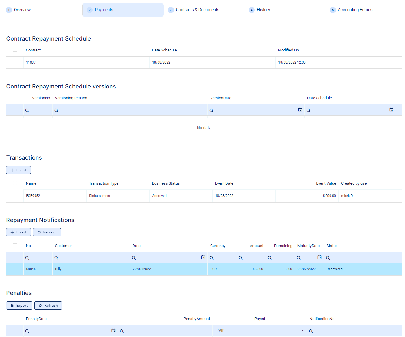
Task: Open calendar picker in Repayment Notifications Date filter
Action: (x=203, y=257)
